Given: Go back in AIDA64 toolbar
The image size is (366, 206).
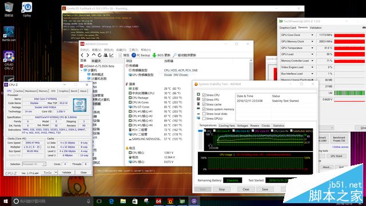Looking at the screenshot, I should [82, 55].
